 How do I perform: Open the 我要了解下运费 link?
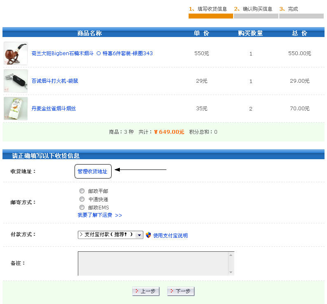click(x=100, y=215)
